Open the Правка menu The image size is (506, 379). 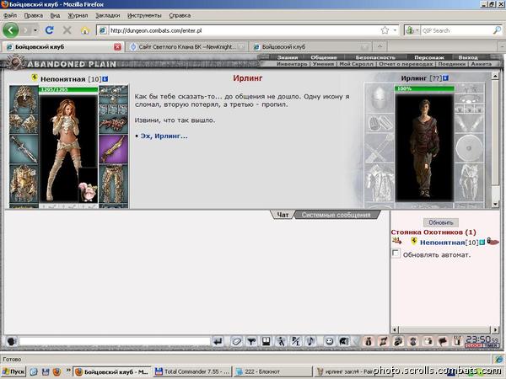tap(33, 15)
